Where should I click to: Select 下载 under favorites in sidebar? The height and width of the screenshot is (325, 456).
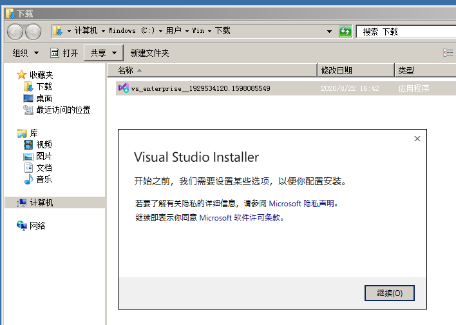coord(44,86)
